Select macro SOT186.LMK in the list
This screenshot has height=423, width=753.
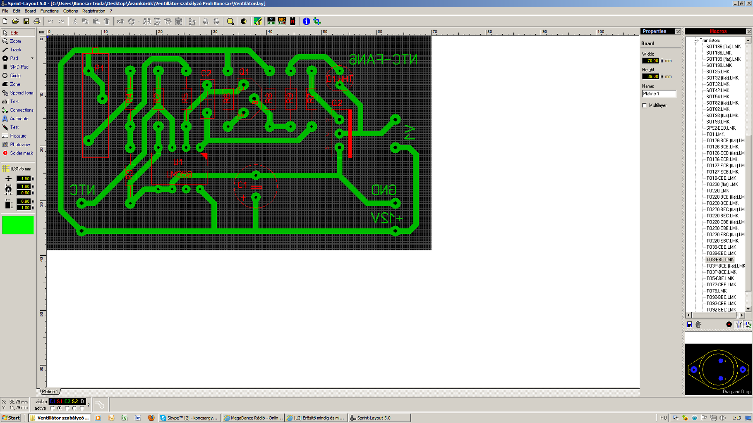pos(719,53)
